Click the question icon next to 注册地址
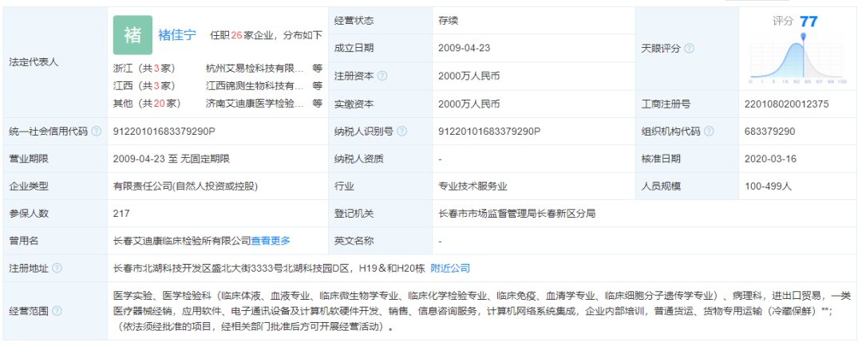This screenshot has height=346, width=862. click(x=57, y=268)
